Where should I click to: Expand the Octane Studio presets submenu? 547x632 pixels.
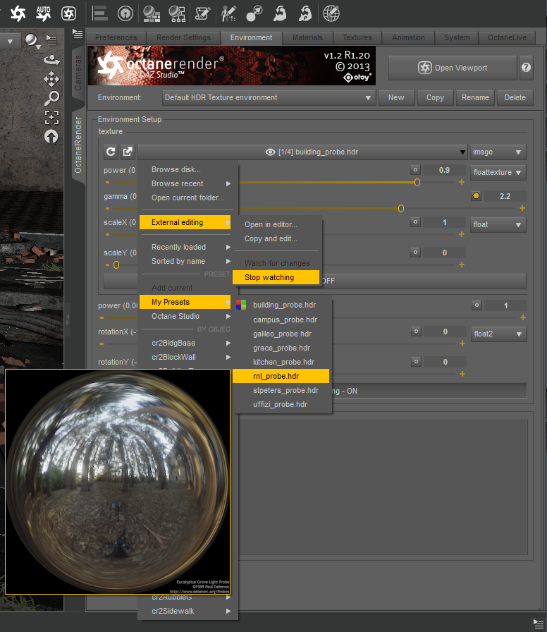(x=187, y=316)
